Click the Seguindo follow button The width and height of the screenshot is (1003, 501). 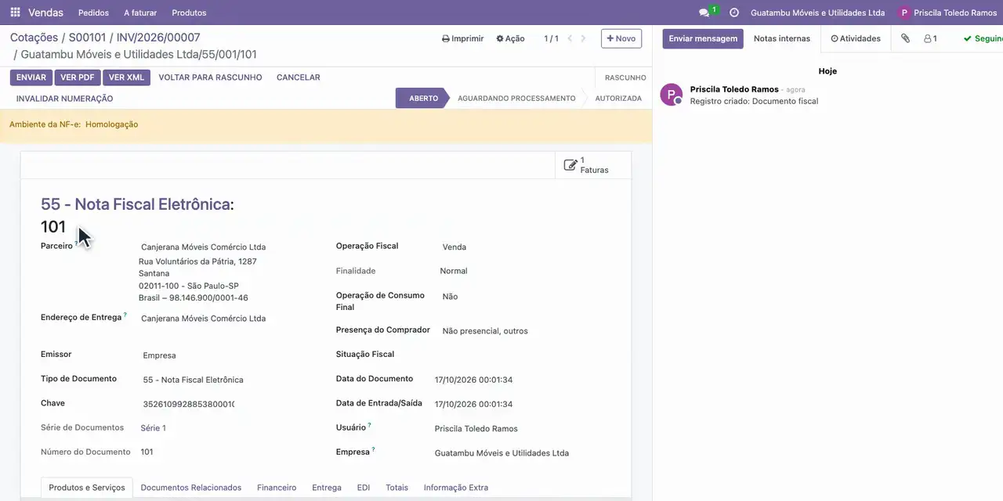[x=983, y=38]
